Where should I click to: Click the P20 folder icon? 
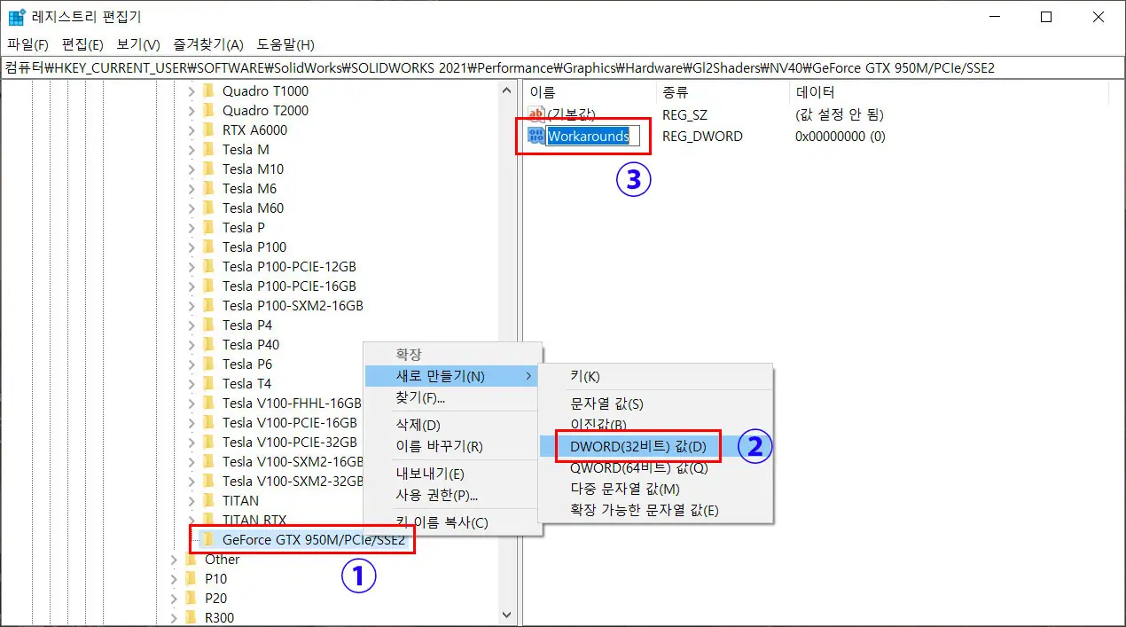click(192, 598)
